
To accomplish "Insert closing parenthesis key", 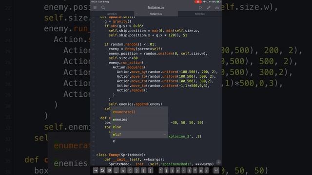I will pos(172,171).
